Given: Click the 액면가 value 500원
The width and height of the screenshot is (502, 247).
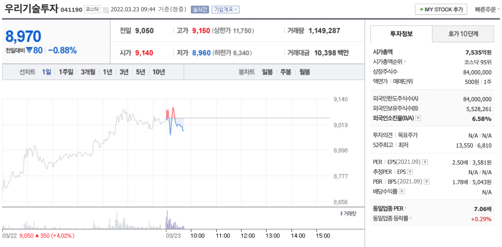Looking at the screenshot, I should (x=472, y=82).
